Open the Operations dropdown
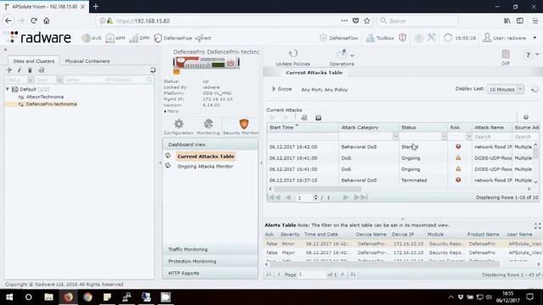543x305 pixels. pyautogui.click(x=342, y=58)
